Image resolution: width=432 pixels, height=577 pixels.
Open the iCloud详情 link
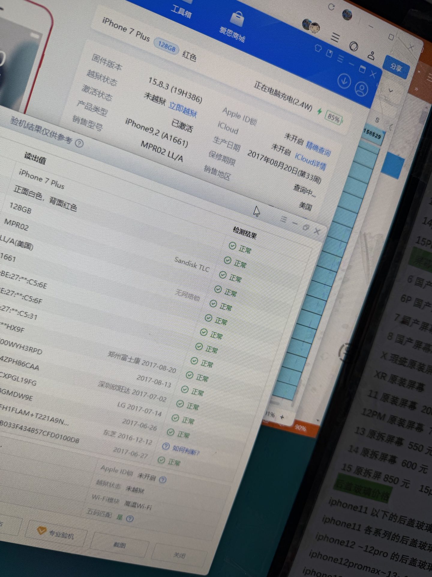coord(310,161)
